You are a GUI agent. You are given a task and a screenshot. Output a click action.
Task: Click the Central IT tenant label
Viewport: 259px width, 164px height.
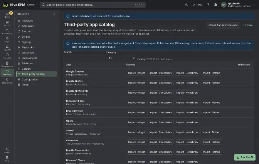[32, 5]
